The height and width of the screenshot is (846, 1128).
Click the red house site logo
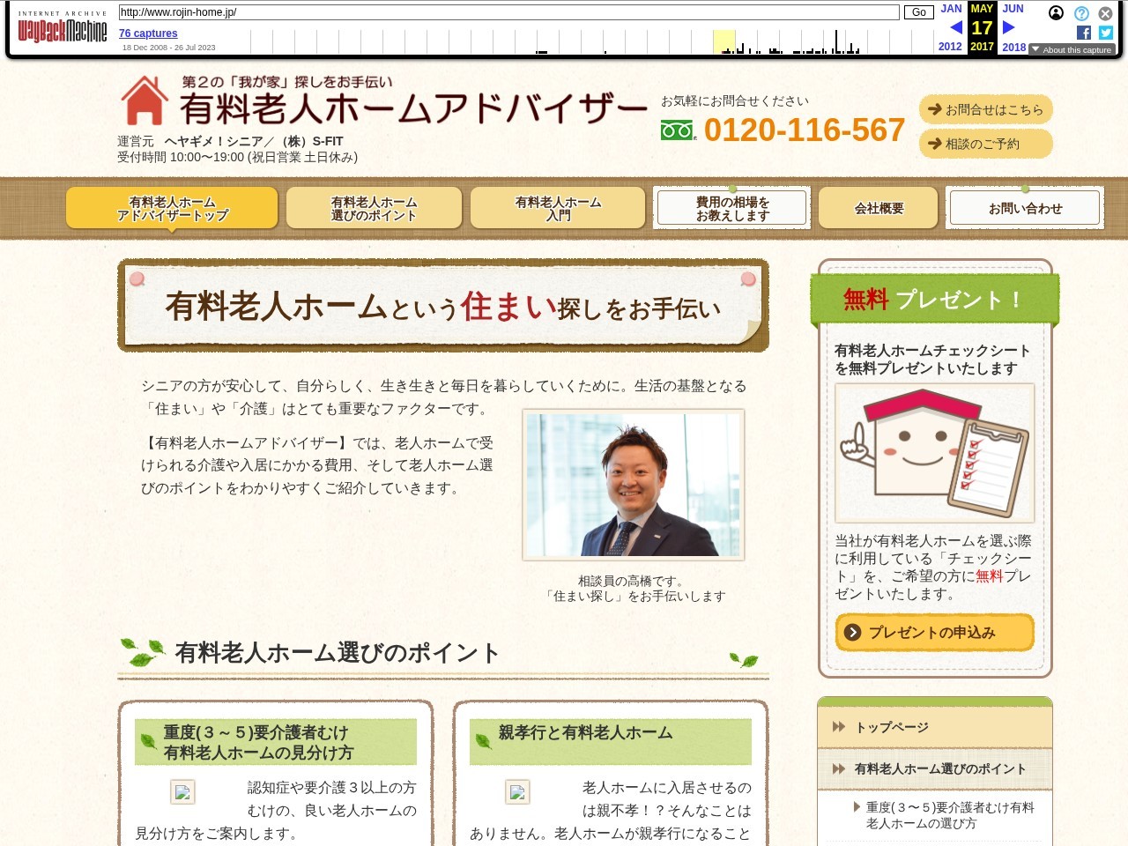145,100
